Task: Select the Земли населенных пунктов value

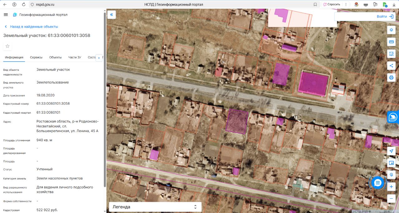Action: click(60, 178)
